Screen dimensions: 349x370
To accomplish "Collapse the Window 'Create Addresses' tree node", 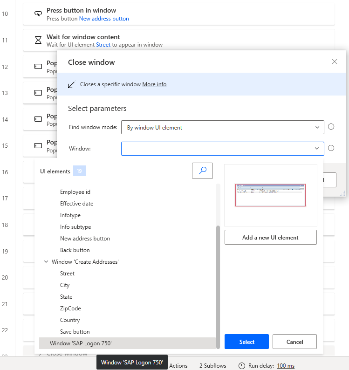I will pyautogui.click(x=46, y=262).
